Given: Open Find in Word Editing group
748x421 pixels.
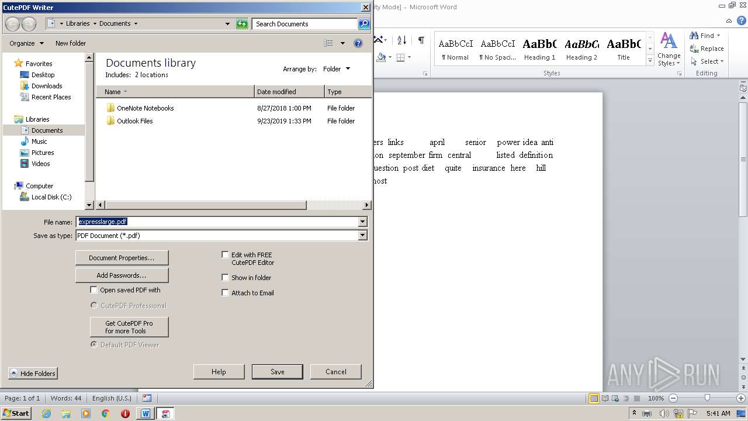Looking at the screenshot, I should (702, 36).
